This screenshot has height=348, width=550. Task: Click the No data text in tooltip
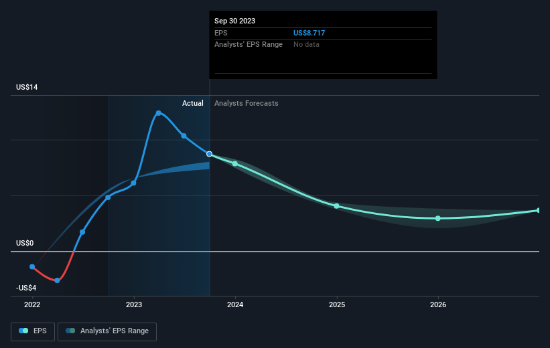click(x=306, y=44)
